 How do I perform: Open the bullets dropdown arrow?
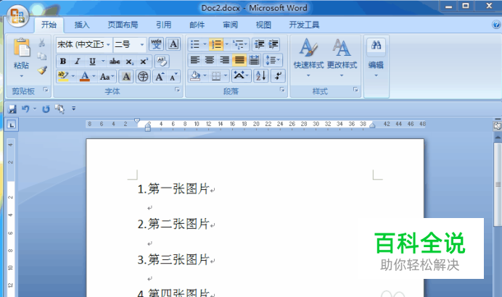point(205,44)
